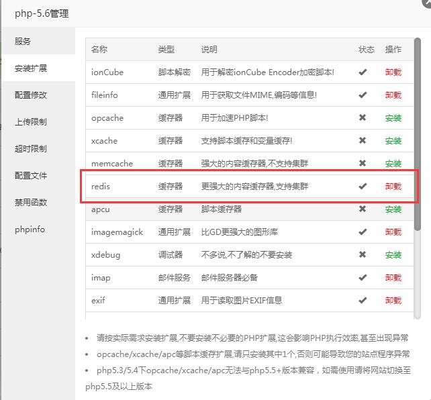The height and width of the screenshot is (400, 431).
Task: Click exif installed checkmark icon
Action: pos(363,300)
